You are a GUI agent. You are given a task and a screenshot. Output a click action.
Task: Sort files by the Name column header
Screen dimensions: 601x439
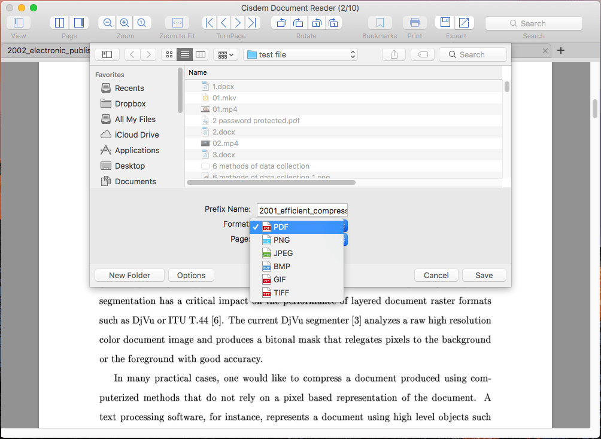[x=344, y=72]
